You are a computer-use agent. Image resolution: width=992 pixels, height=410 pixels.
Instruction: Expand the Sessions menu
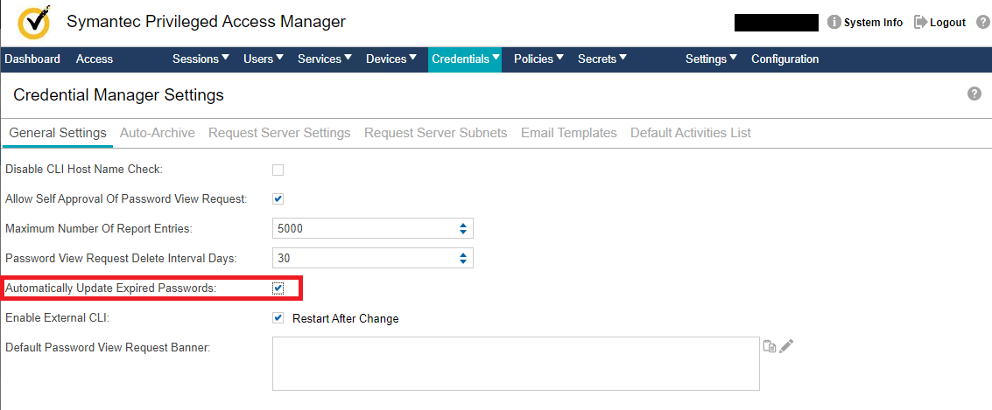tap(201, 59)
